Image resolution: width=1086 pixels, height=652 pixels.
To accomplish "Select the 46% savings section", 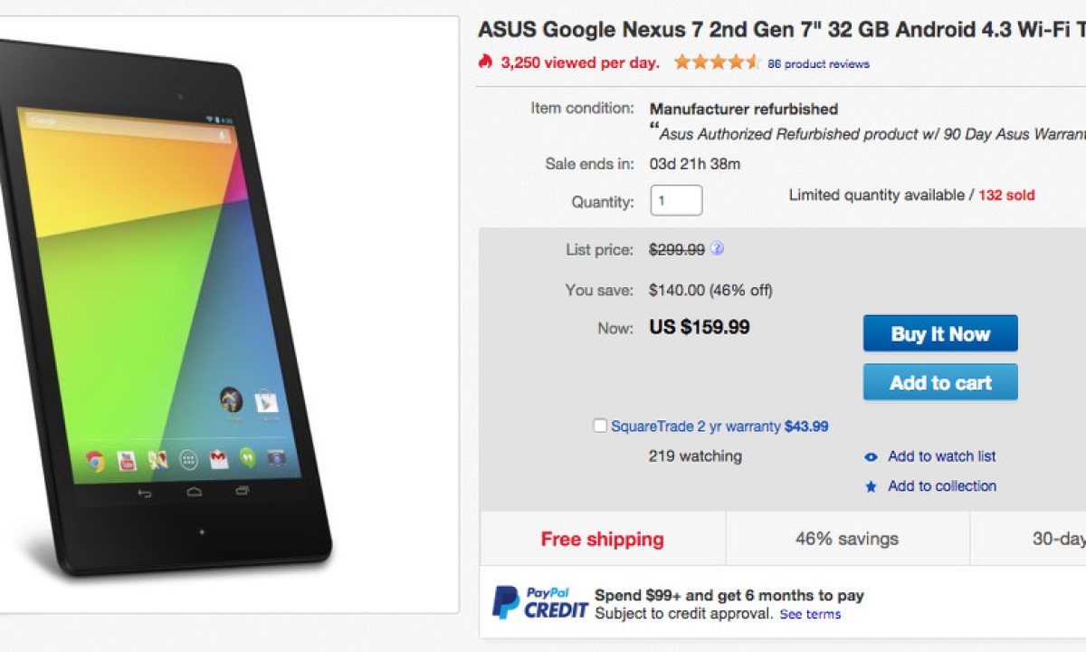I will 847,539.
